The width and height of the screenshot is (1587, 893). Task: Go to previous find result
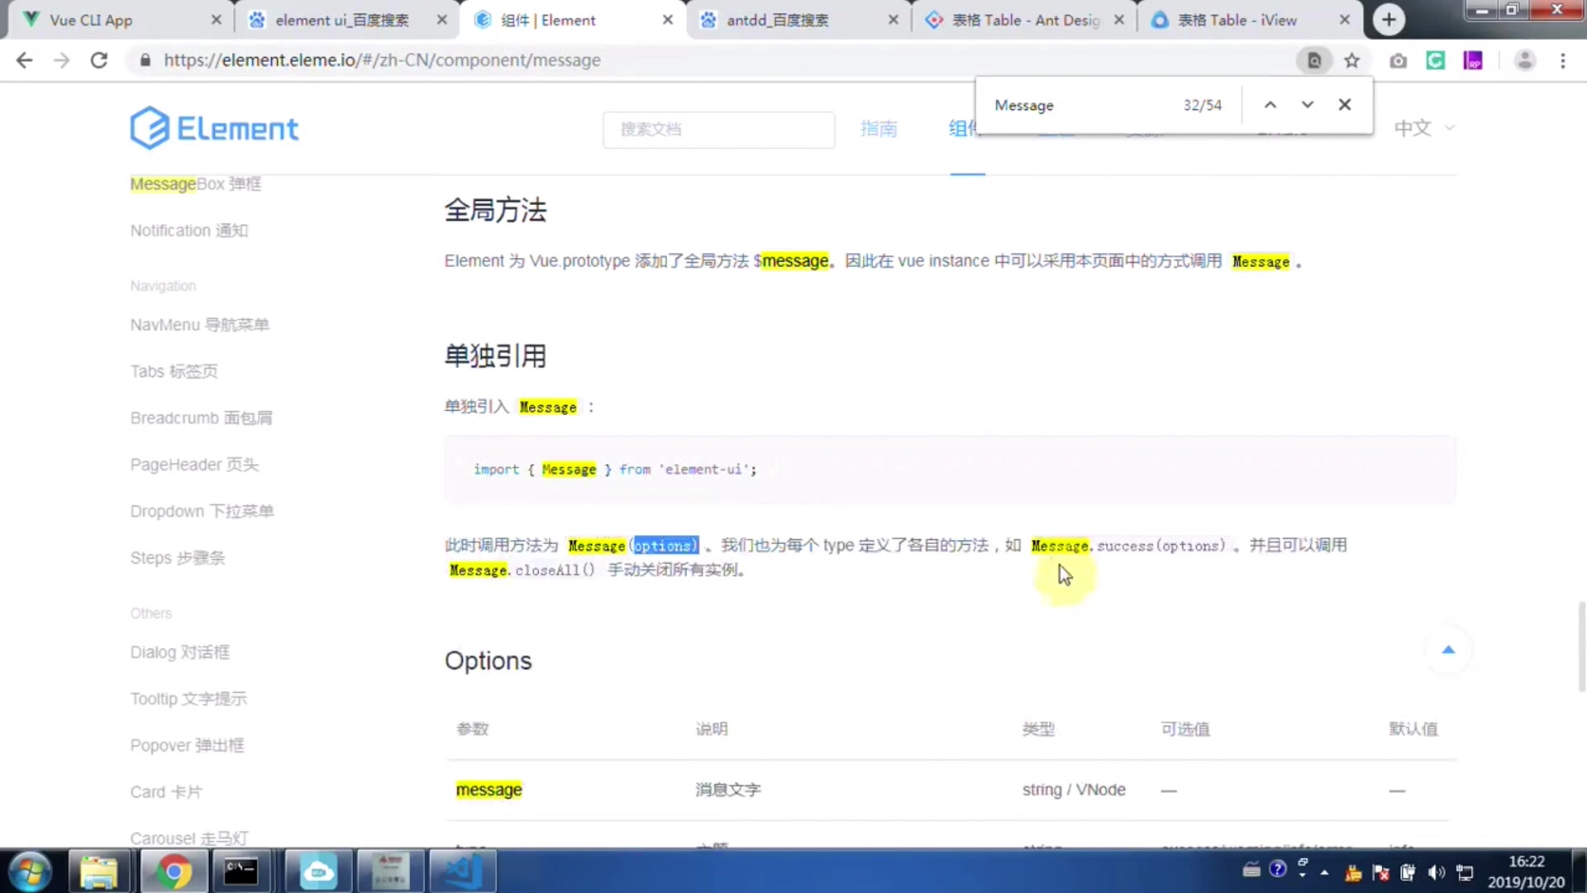pos(1270,105)
